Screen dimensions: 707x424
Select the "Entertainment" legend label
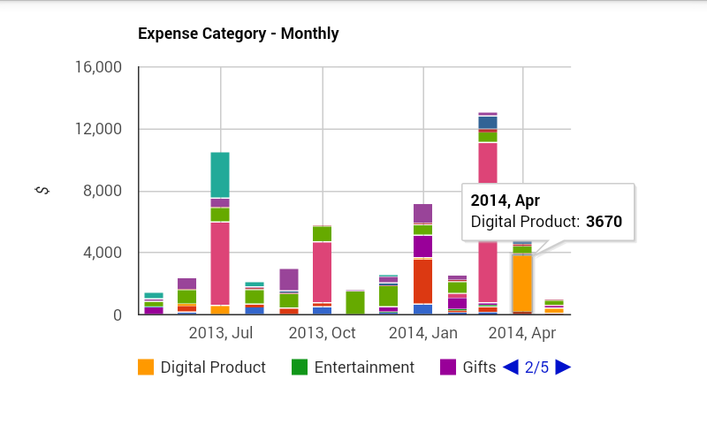[364, 367]
